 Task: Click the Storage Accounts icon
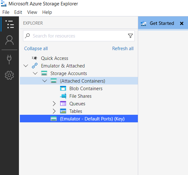pyautogui.click(x=44, y=73)
